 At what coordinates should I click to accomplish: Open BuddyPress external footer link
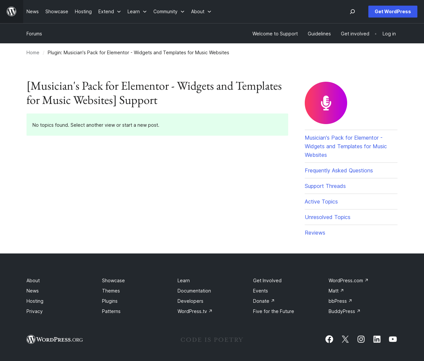[344, 311]
